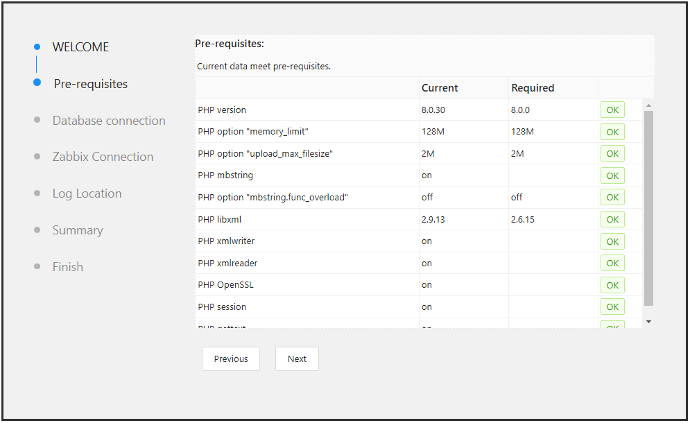This screenshot has height=423, width=690.
Task: Click the PHP xmlwriter row label
Action: pyautogui.click(x=226, y=241)
